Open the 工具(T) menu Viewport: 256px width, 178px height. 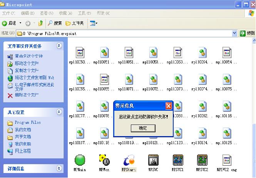[x=84, y=13]
